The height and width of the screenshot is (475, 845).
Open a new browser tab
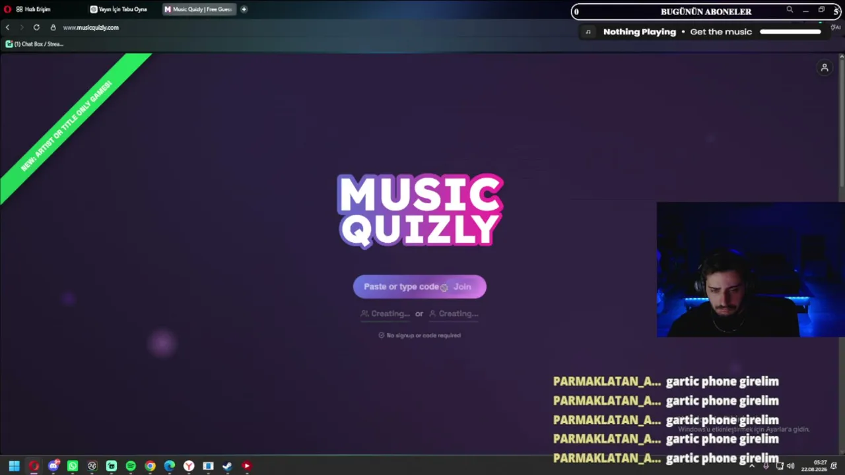[x=244, y=9]
